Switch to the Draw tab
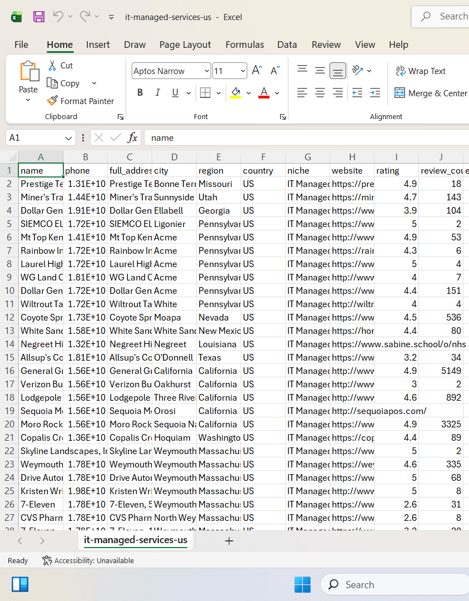Image resolution: width=469 pixels, height=601 pixels. (135, 45)
